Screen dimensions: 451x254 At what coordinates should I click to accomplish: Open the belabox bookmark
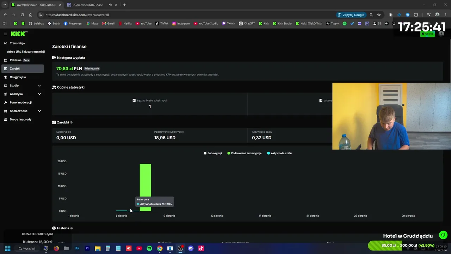36,24
